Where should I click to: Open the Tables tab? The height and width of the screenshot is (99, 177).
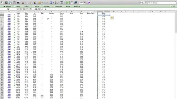pos(27,6)
